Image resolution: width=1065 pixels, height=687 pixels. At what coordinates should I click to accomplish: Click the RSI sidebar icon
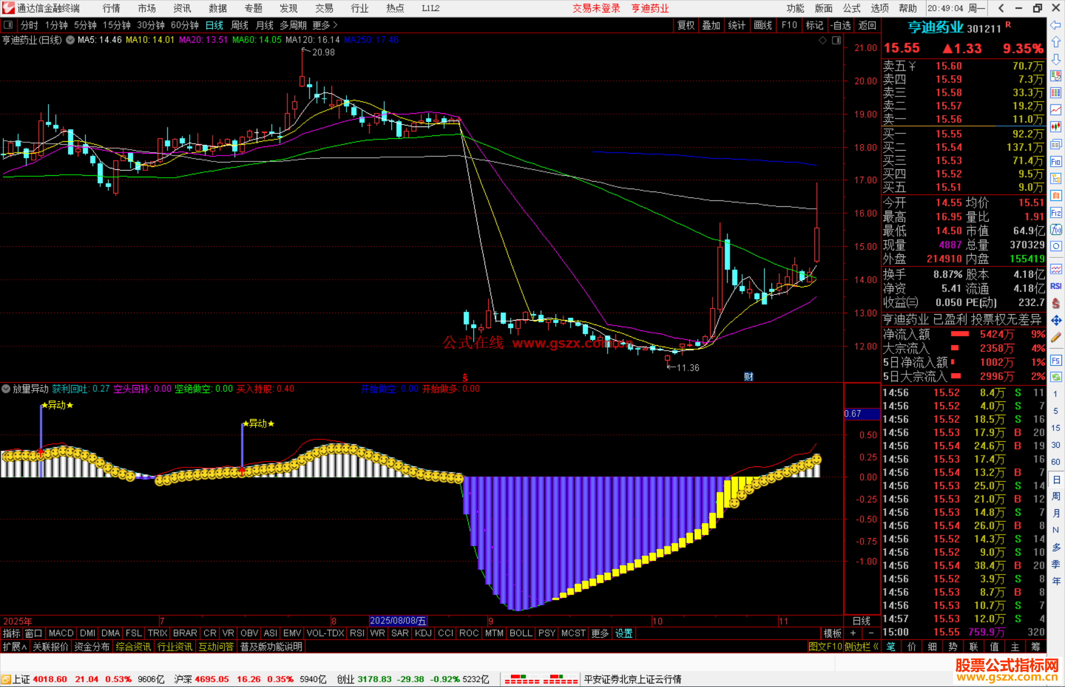coord(1056,286)
